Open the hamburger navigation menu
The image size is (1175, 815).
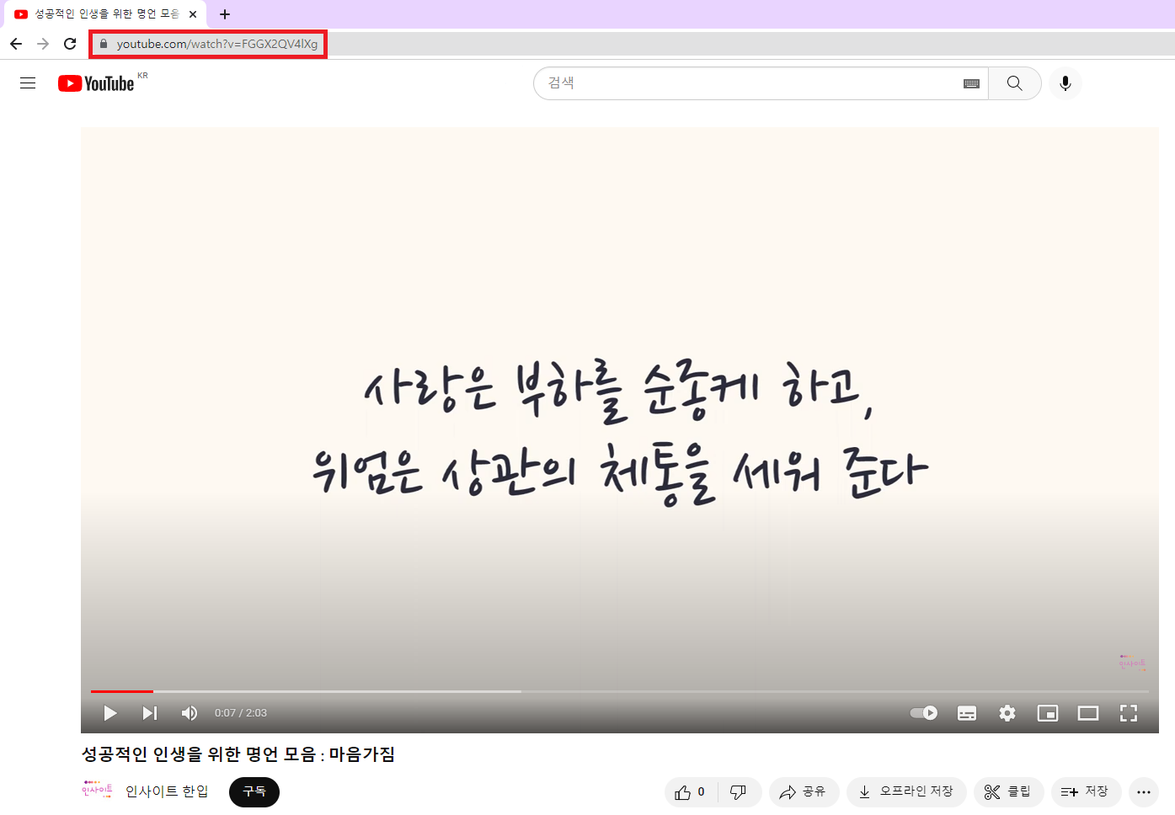(x=28, y=83)
